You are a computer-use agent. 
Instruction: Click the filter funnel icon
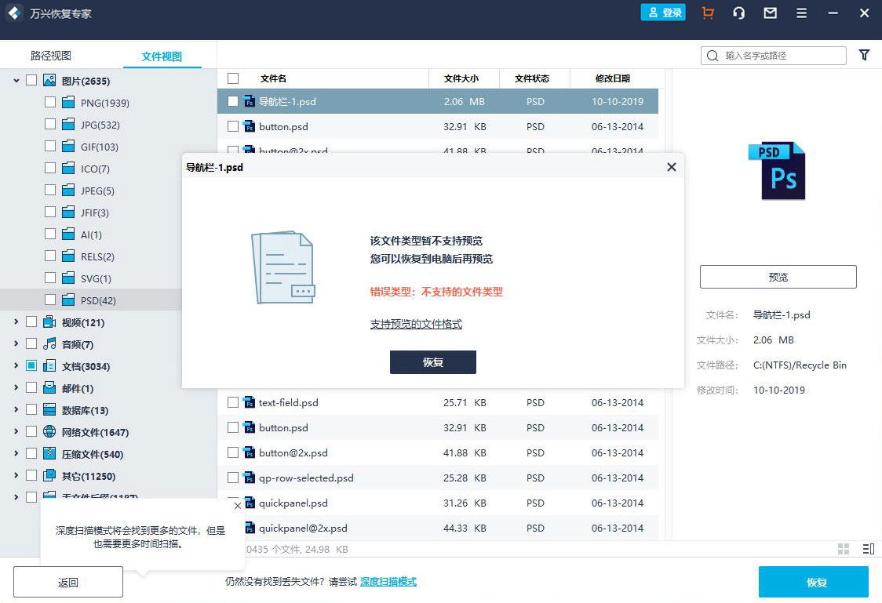[864, 55]
